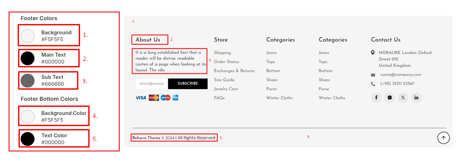Click the Contact Us heading
Image resolution: width=459 pixels, height=163 pixels.
click(385, 39)
